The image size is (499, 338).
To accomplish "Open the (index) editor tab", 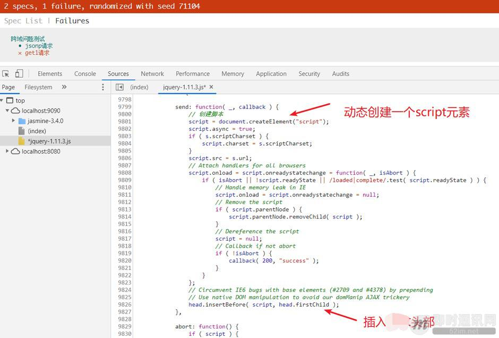I will point(139,87).
